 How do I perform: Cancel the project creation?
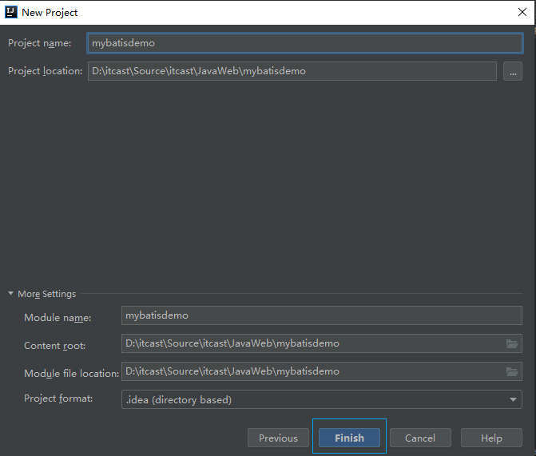419,438
